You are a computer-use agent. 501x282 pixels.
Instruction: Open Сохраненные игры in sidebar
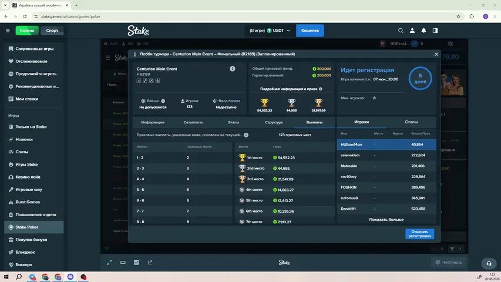(x=34, y=49)
